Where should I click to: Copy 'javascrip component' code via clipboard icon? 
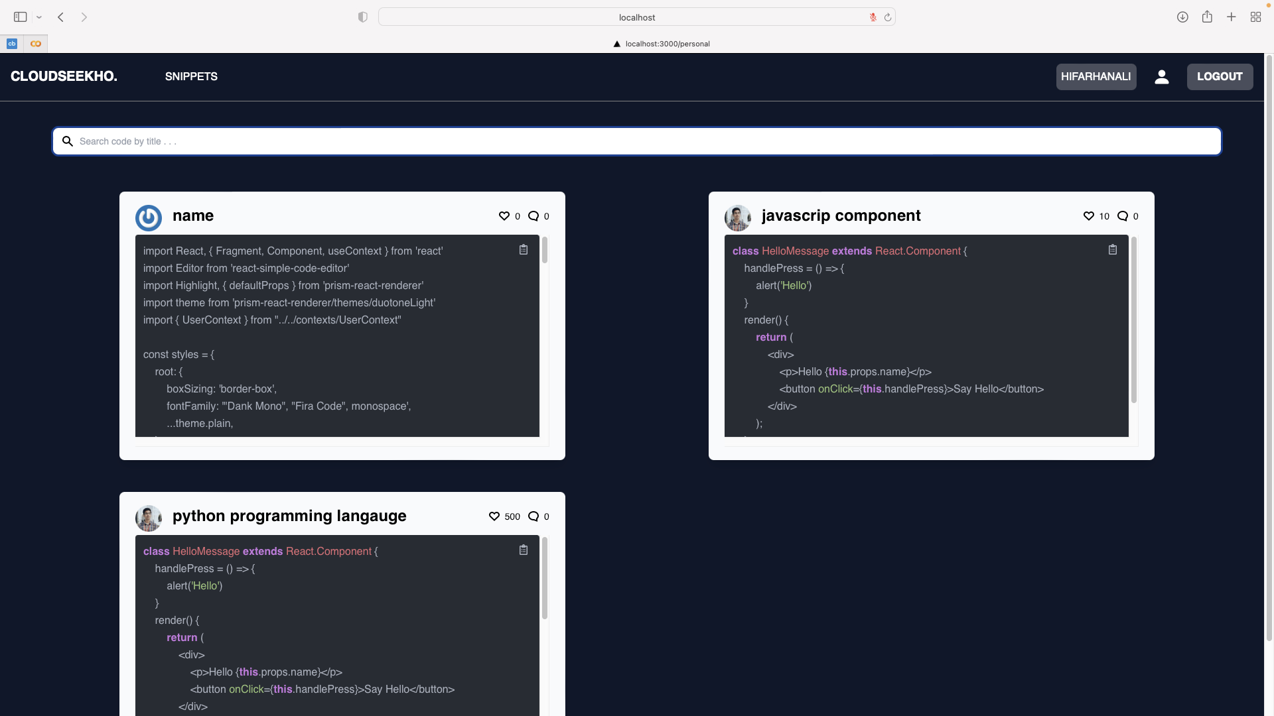pos(1113,250)
